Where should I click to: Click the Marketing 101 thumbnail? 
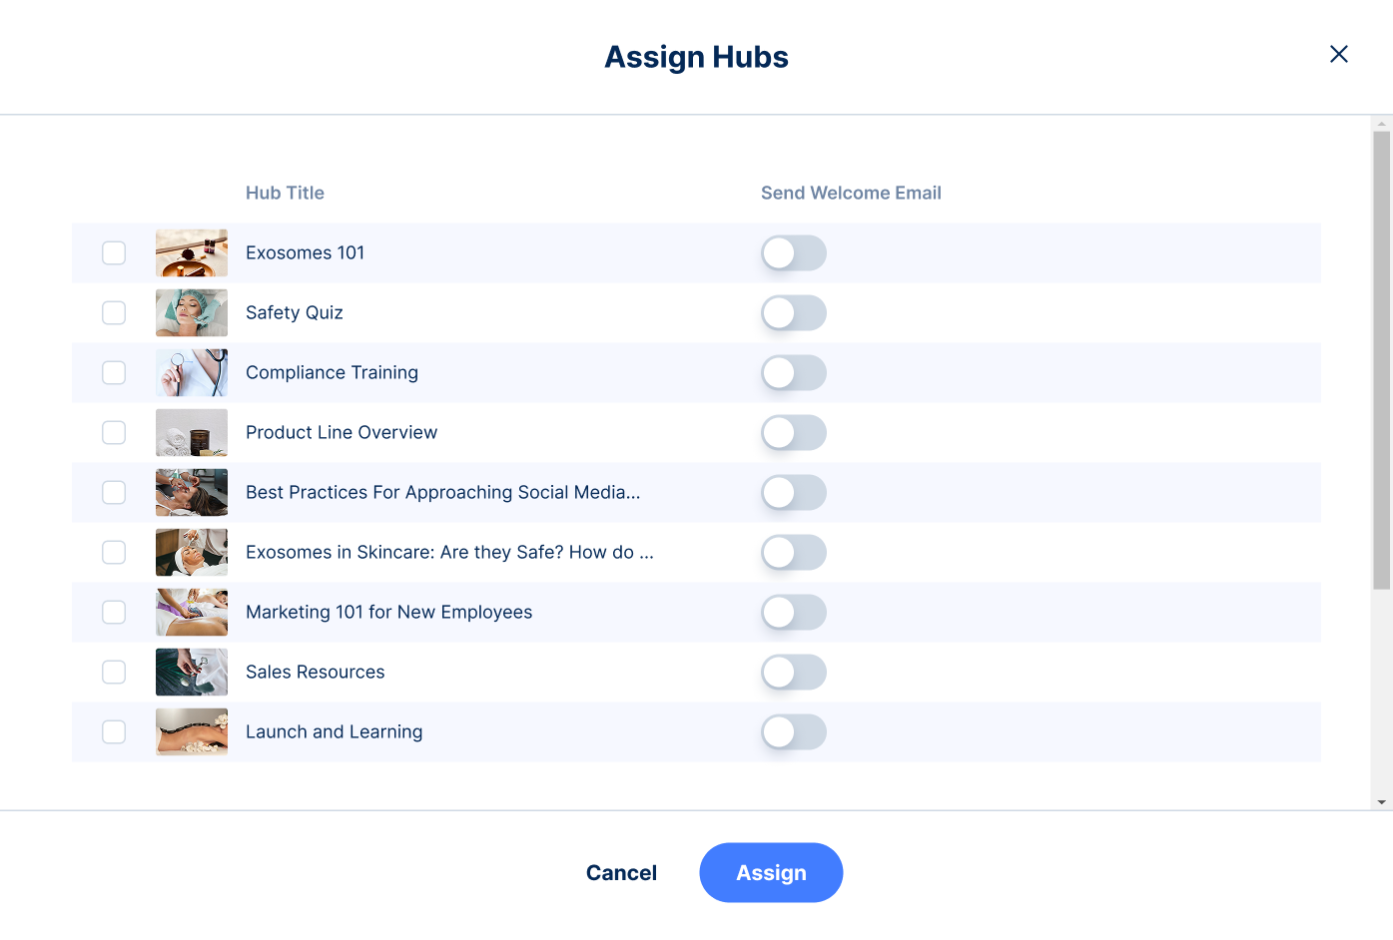tap(192, 612)
